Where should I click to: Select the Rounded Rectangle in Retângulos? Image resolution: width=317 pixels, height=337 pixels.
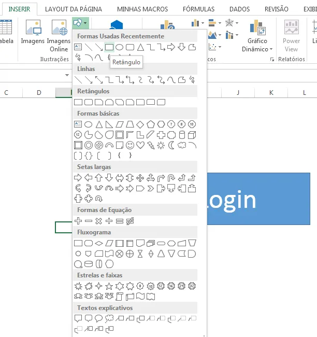pyautogui.click(x=88, y=102)
